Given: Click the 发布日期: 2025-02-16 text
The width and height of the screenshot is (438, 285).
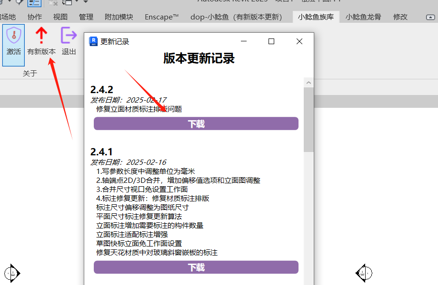Looking at the screenshot, I should [128, 162].
